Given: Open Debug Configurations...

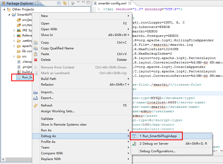Looking at the screenshot, I should coord(171,151).
